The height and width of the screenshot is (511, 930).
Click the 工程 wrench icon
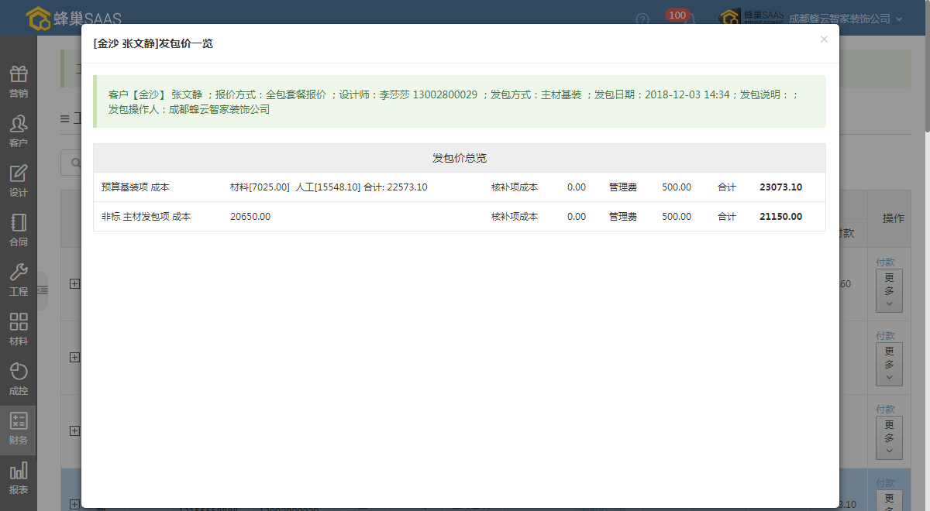pos(19,280)
